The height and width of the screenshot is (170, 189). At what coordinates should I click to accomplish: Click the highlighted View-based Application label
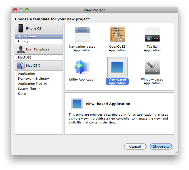(117, 81)
